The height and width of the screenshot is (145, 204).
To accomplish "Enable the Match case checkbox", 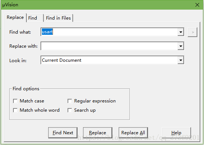I will coord(15,101).
